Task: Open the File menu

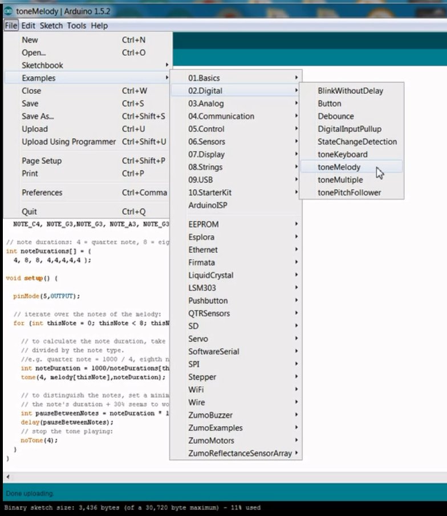Action: [x=11, y=26]
